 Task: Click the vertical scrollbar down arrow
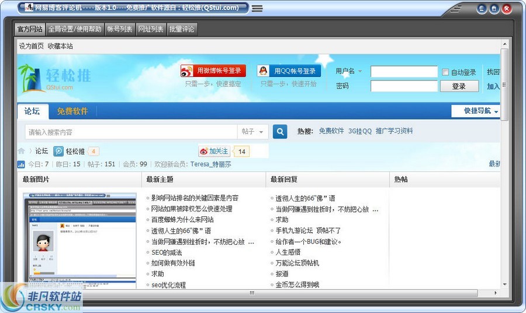(x=504, y=284)
